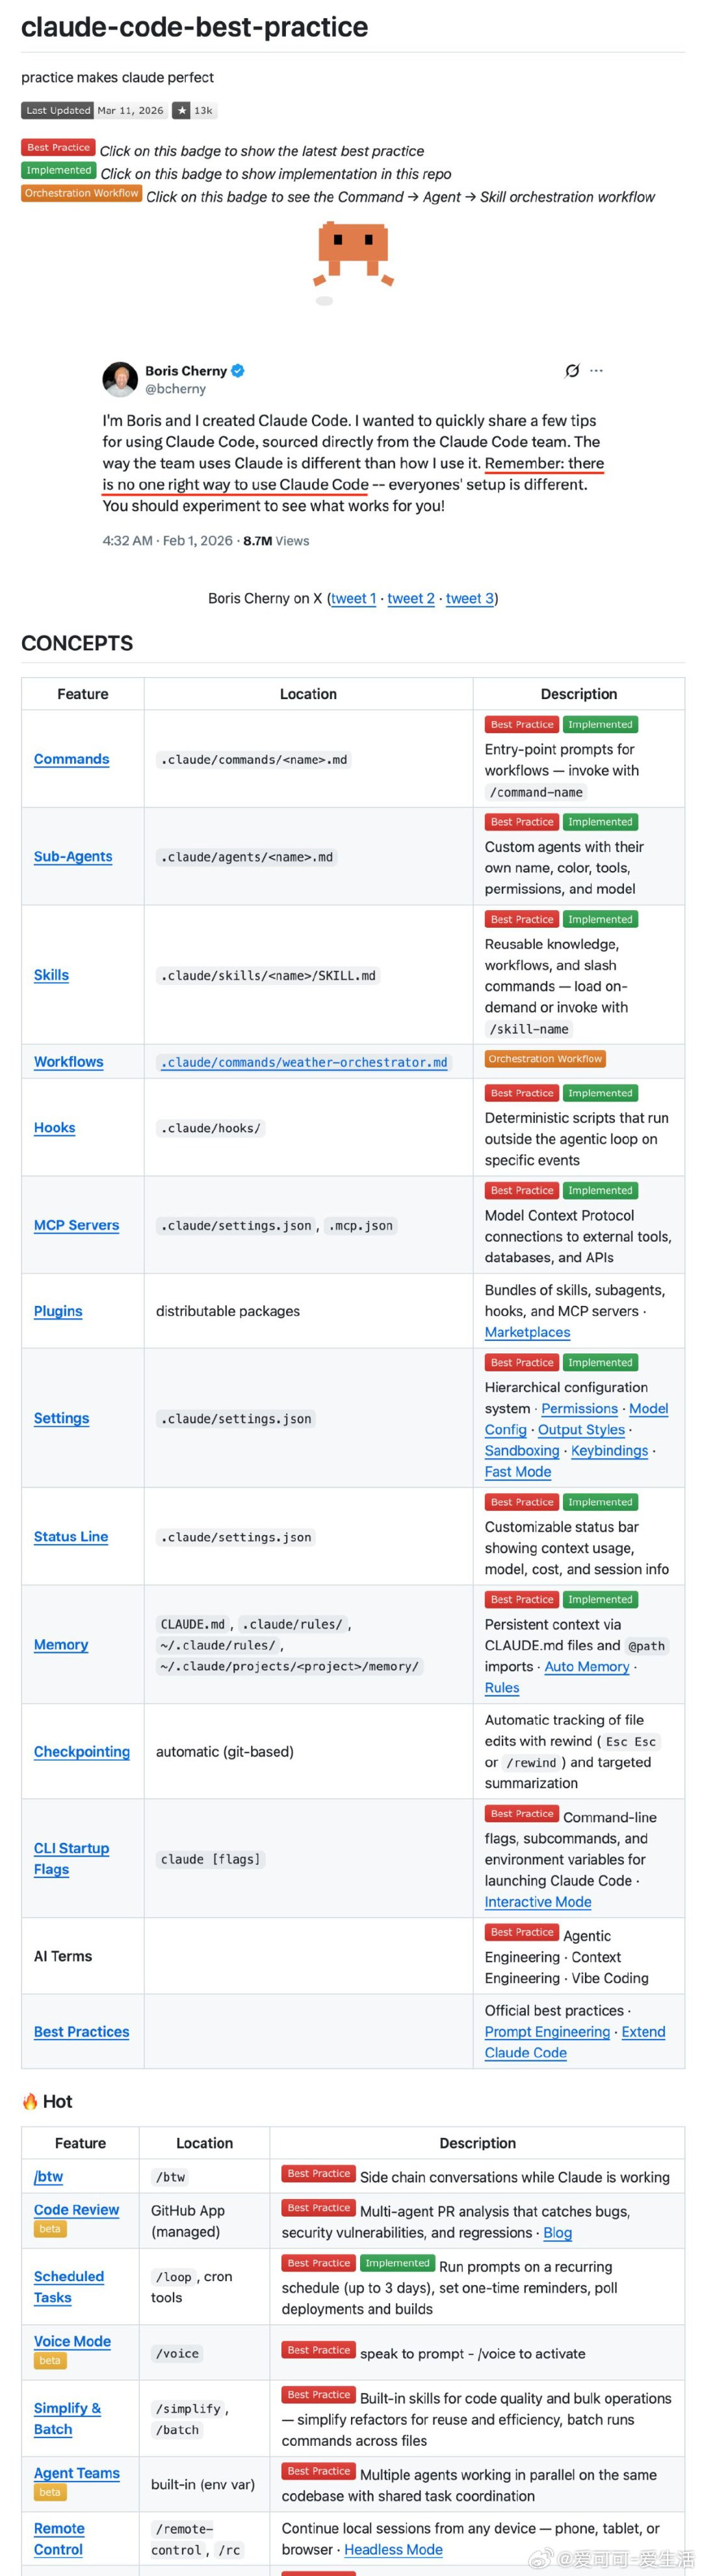The image size is (702, 2576).
Task: Open the Simplify & Batch feature link
Action: (67, 2419)
